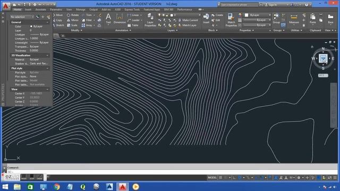The width and height of the screenshot is (340, 191).
Task: Open the No selection dropdown
Action: tap(22, 17)
